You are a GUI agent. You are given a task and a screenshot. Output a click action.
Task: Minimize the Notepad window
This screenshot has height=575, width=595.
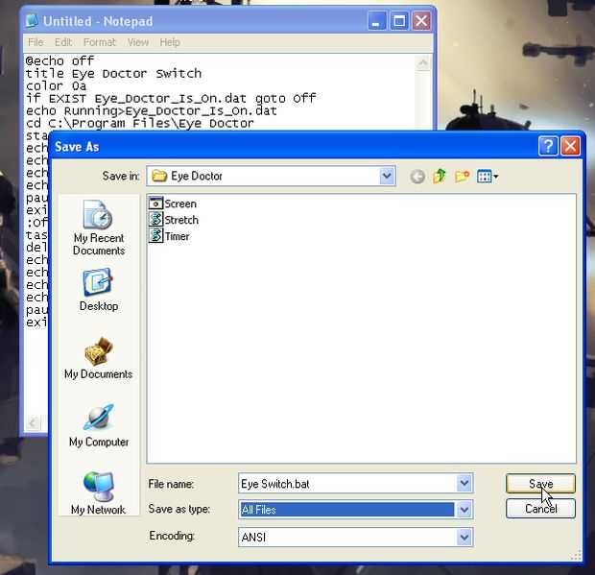[x=377, y=20]
